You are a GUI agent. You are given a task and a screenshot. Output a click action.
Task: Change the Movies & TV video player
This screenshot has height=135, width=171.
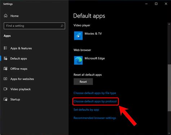point(88,36)
